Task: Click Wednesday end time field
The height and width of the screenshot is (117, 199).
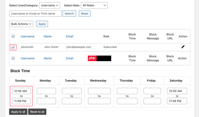Action: click(x=99, y=101)
